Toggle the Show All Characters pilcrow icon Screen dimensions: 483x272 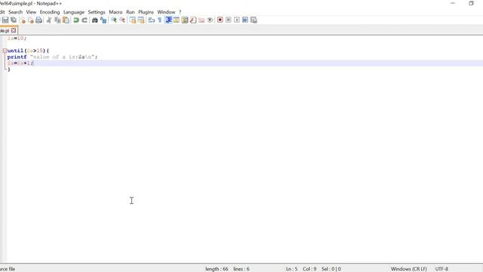pos(159,20)
